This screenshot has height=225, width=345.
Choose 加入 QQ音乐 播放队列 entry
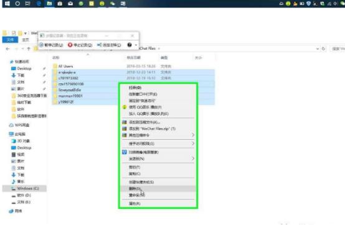(x=158, y=114)
